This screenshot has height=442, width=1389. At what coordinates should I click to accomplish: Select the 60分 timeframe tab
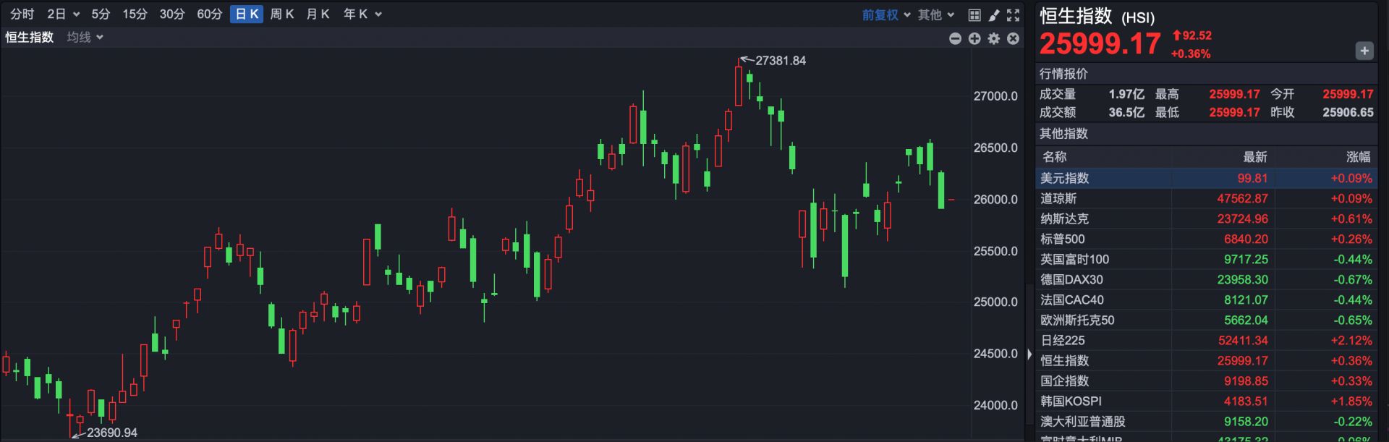(209, 14)
